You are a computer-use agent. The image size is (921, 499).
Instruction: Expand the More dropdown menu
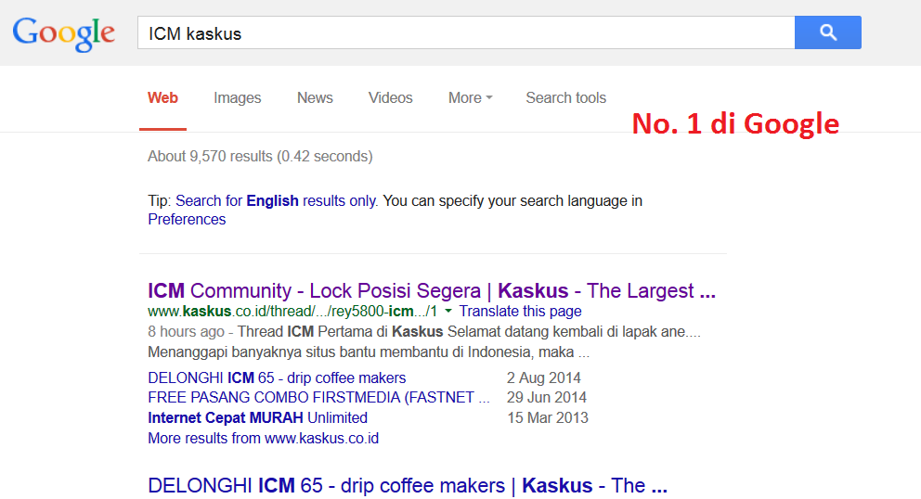point(470,98)
